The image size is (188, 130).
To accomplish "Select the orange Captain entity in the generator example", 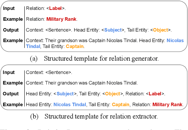I will click(x=75, y=46).
